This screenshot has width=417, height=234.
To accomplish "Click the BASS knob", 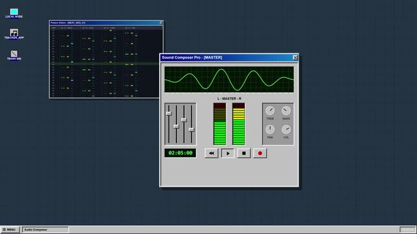I will pos(286,110).
